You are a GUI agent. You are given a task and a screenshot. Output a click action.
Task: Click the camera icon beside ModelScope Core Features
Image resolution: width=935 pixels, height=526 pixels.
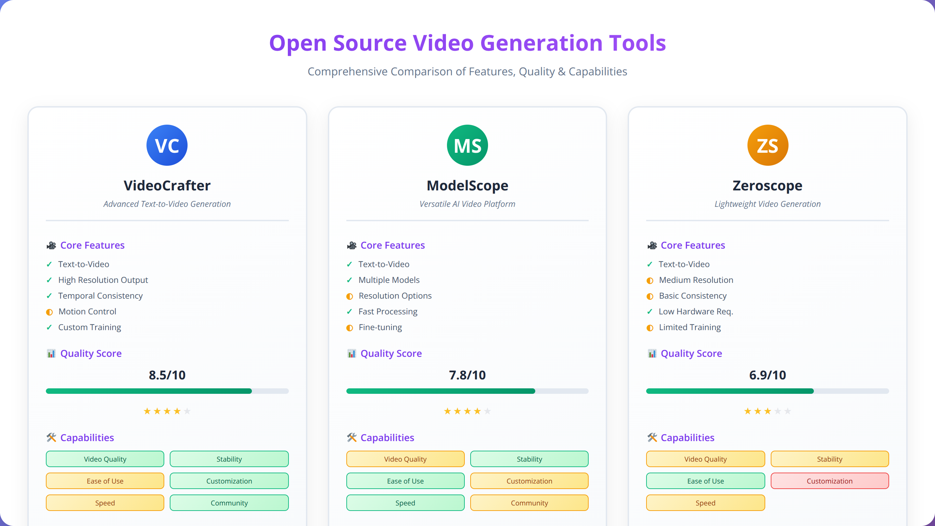click(351, 246)
